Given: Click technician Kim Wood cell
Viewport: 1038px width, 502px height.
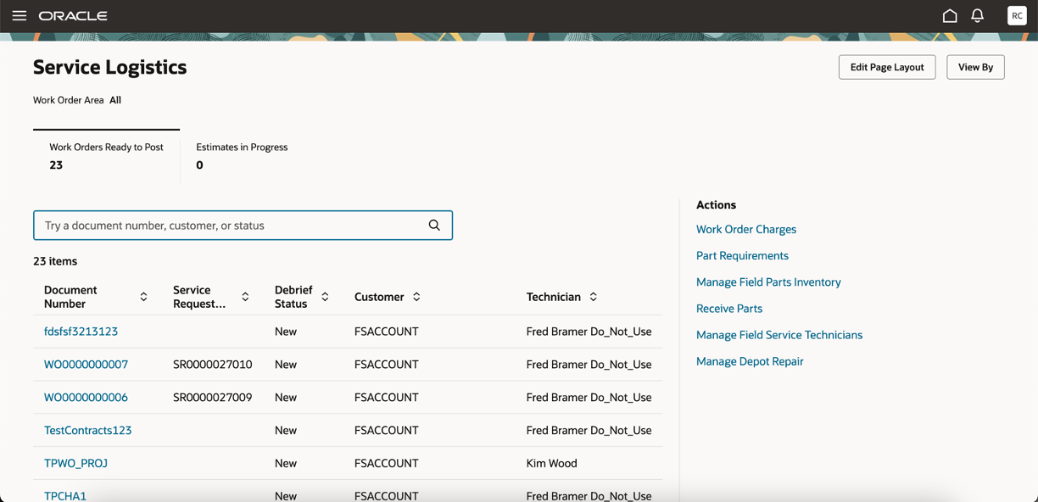Looking at the screenshot, I should pos(551,464).
